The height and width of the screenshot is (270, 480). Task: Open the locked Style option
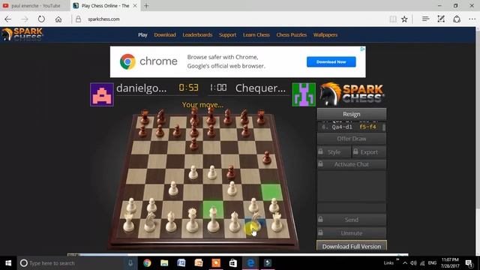[334, 152]
